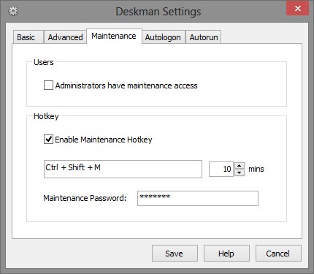Image resolution: width=314 pixels, height=274 pixels.
Task: Click the minutes value field showing 10
Action: [x=221, y=169]
